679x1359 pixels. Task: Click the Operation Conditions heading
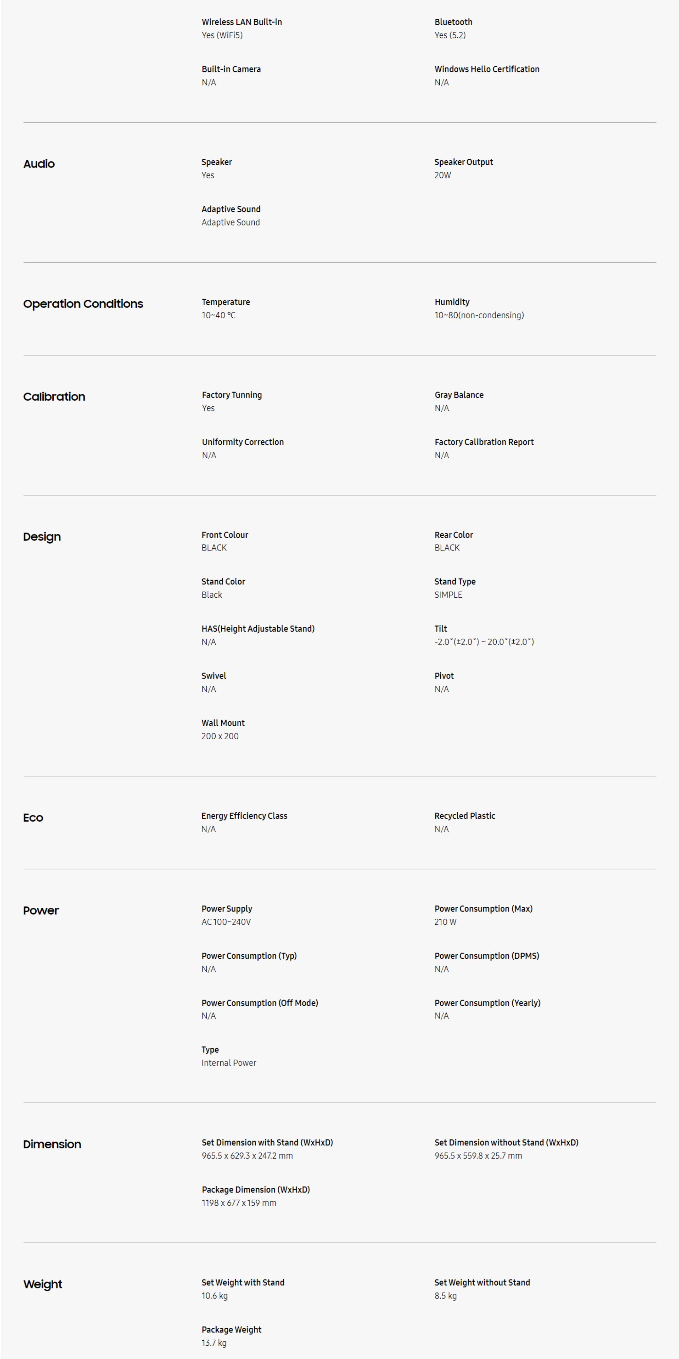pyautogui.click(x=83, y=304)
